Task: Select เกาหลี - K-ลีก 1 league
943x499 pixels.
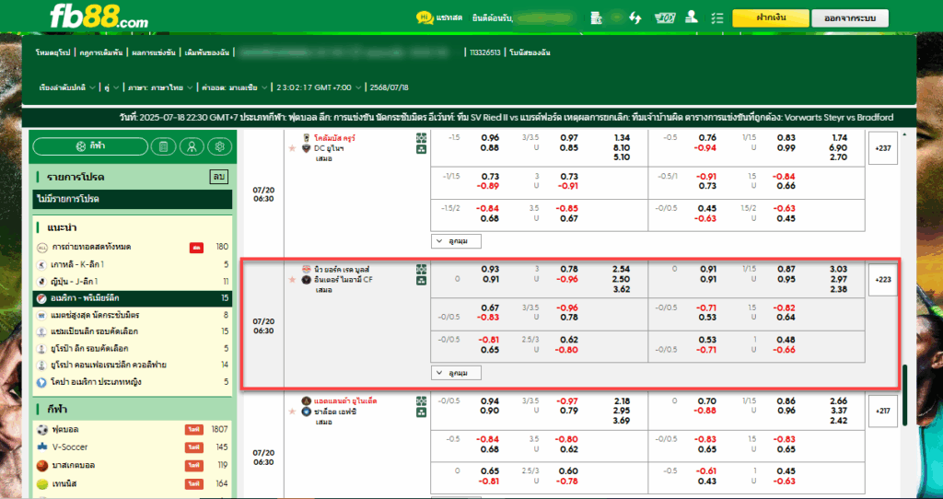Action: tap(133, 264)
